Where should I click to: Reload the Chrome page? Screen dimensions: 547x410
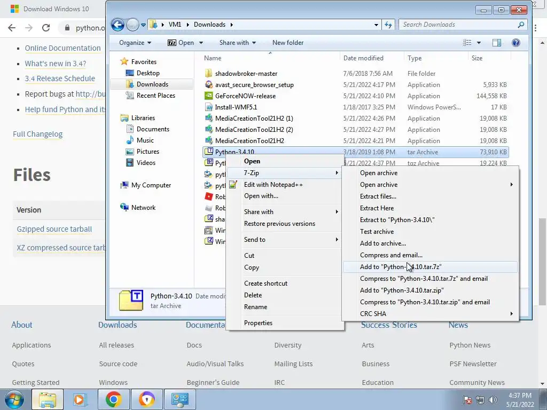pyautogui.click(x=46, y=28)
